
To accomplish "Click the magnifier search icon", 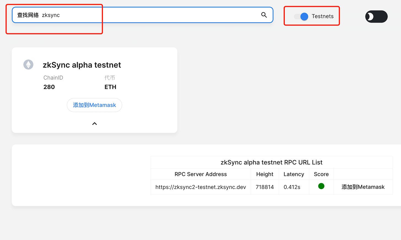I will (x=264, y=15).
